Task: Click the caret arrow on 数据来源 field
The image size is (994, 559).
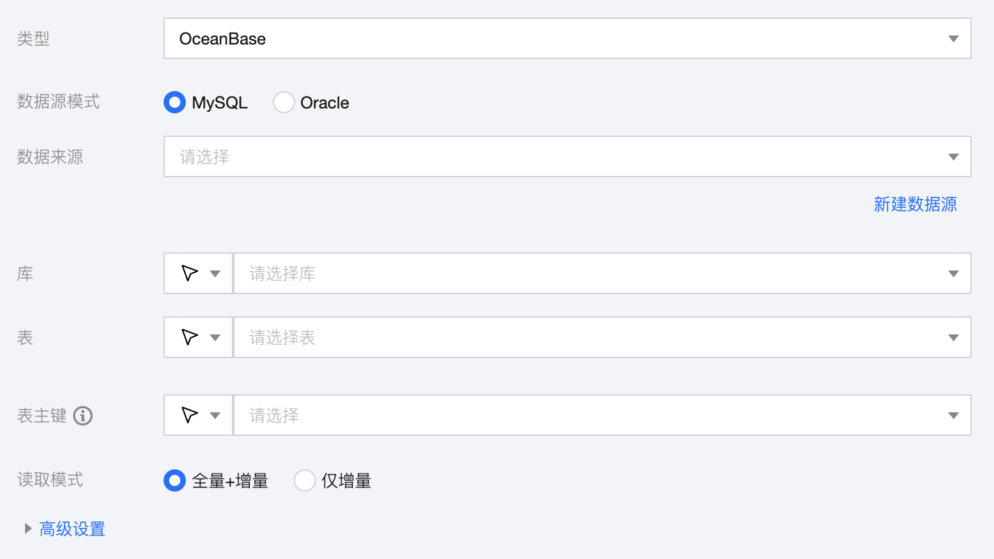Action: (x=954, y=157)
